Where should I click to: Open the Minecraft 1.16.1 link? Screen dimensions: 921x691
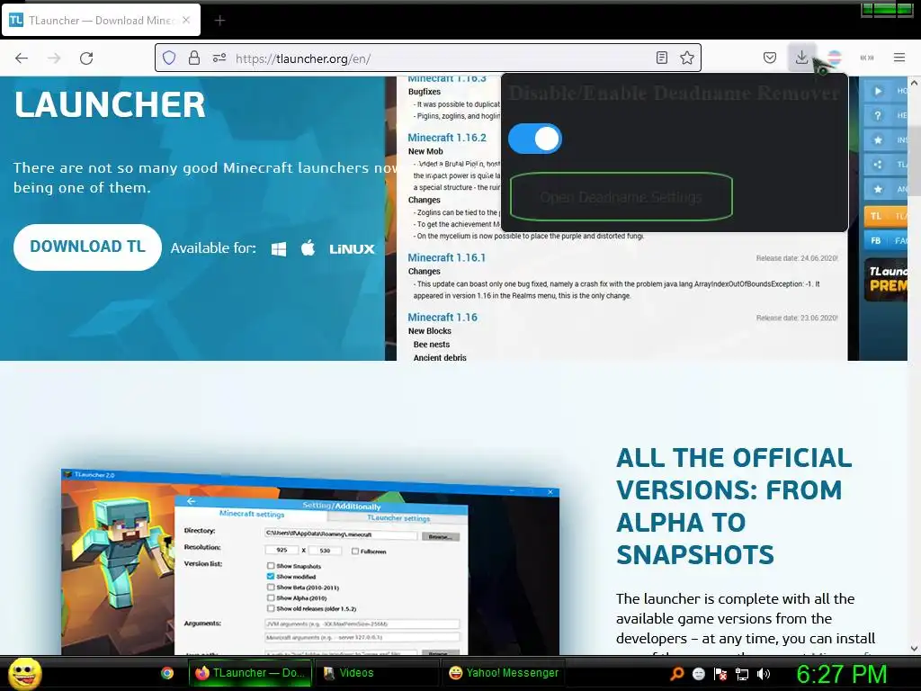(446, 257)
